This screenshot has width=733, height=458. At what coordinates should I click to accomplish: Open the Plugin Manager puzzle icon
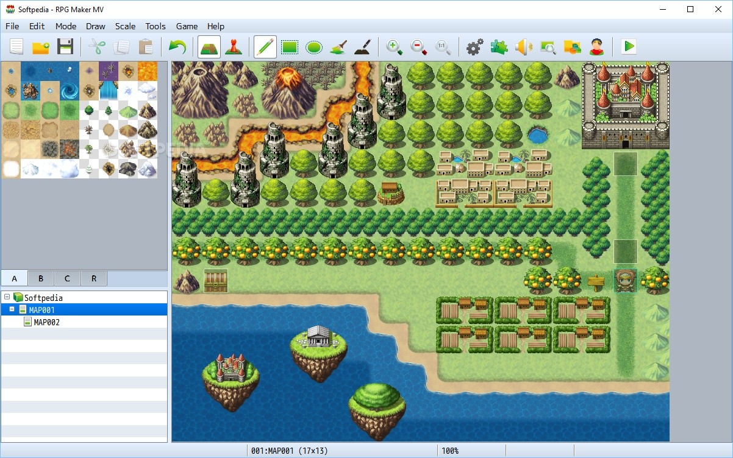[x=499, y=46]
